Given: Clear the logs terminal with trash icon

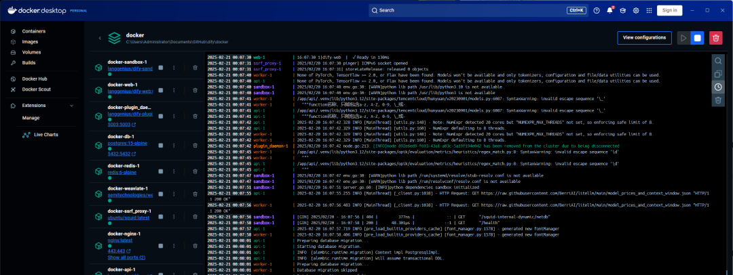Looking at the screenshot, I should [718, 100].
